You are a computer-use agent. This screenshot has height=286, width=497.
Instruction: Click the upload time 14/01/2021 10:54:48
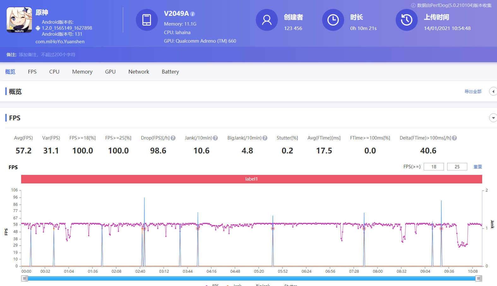[447, 28]
